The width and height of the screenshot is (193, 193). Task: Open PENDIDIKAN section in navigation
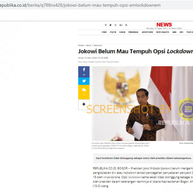[133, 32]
